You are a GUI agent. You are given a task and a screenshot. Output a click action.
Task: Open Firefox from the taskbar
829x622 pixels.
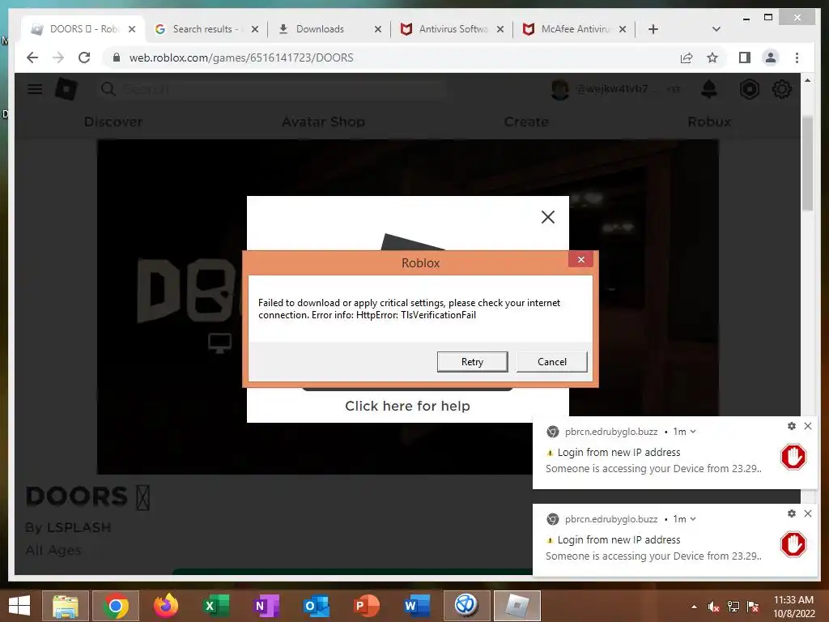click(165, 606)
